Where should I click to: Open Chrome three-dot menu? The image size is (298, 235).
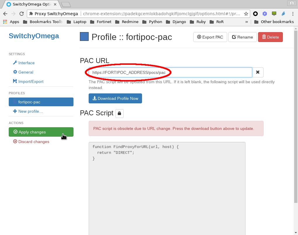(292, 14)
